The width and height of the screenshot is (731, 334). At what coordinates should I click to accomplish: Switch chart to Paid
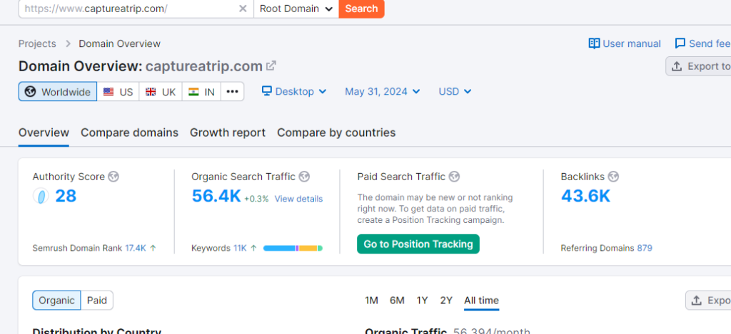pyautogui.click(x=97, y=301)
